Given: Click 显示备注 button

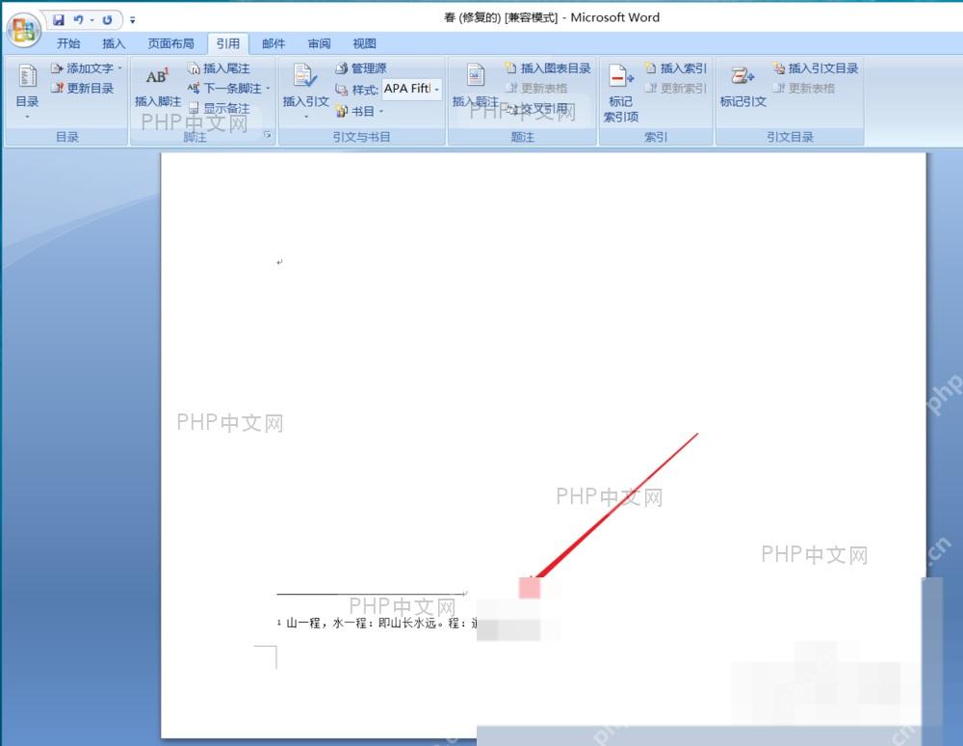Looking at the screenshot, I should [219, 108].
